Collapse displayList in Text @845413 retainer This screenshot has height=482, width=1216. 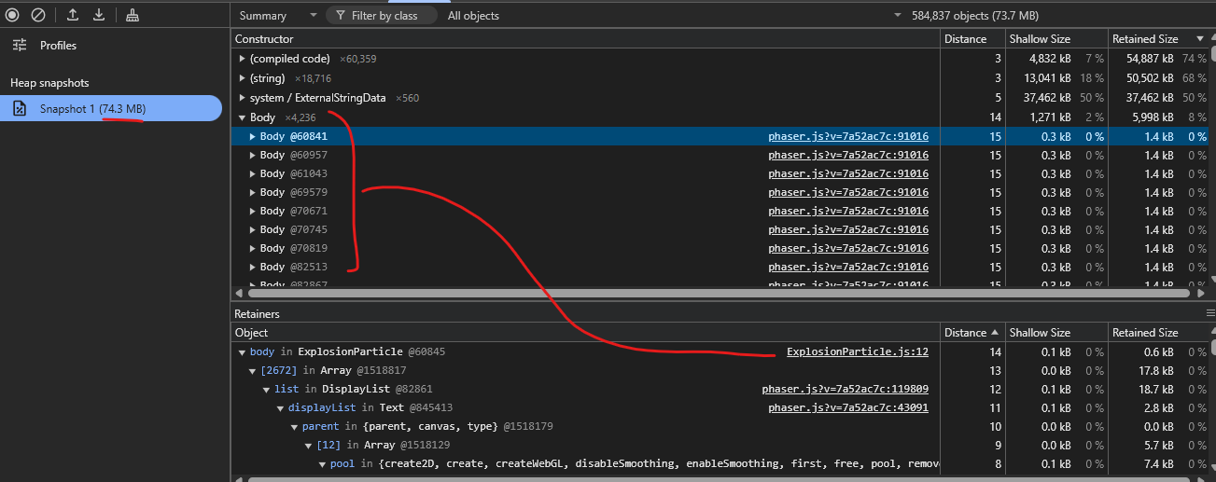(280, 408)
